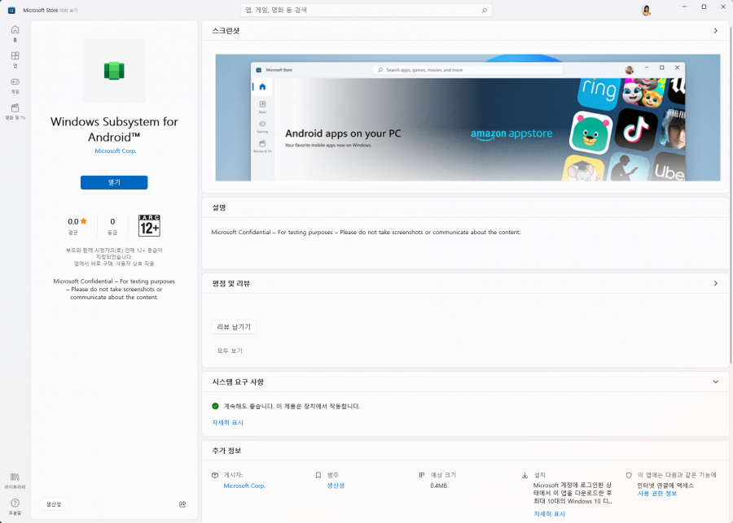The image size is (733, 523).
Task: Click the IARC 12+ rating badge
Action: coord(149,225)
